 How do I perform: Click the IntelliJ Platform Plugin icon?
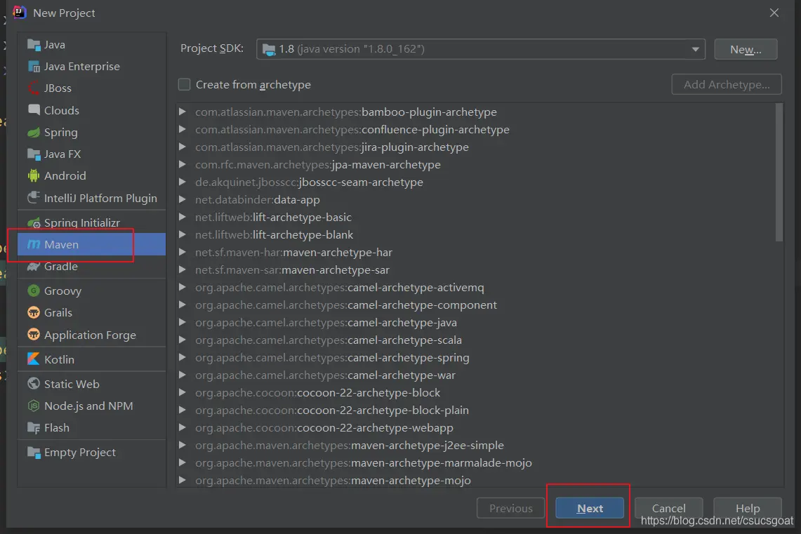(34, 198)
